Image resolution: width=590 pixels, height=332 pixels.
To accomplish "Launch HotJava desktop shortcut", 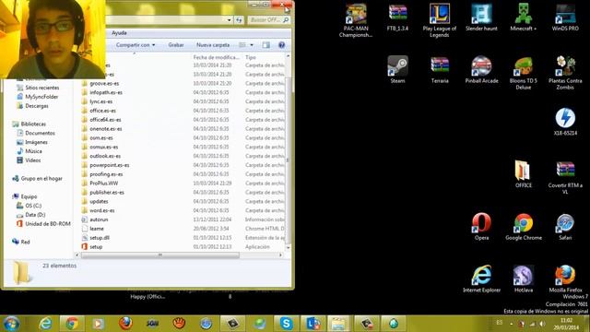I will point(524,279).
